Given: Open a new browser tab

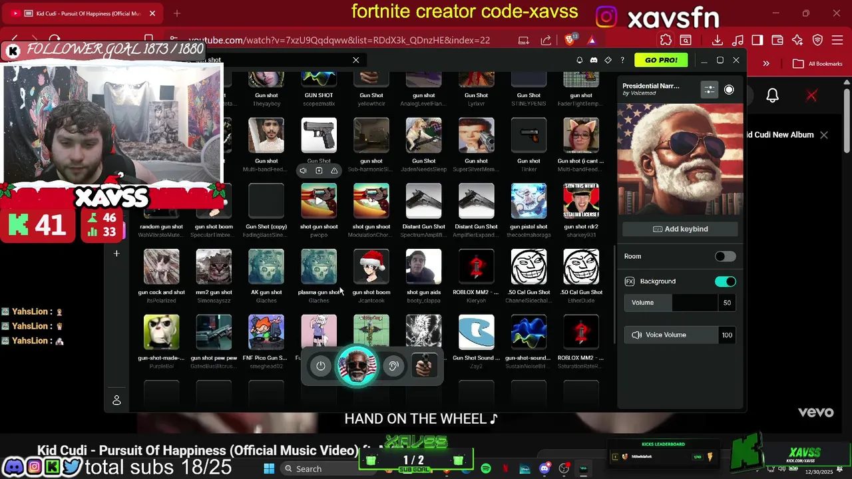Looking at the screenshot, I should 176,13.
